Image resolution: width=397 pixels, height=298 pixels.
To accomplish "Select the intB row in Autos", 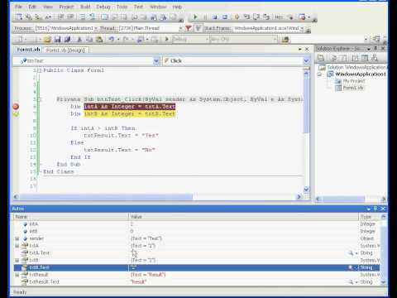I will coord(197,231).
